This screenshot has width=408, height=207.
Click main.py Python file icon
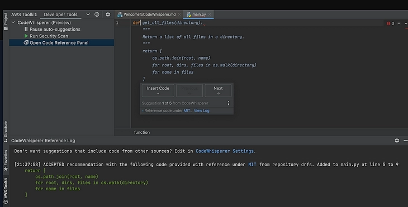click(x=189, y=15)
